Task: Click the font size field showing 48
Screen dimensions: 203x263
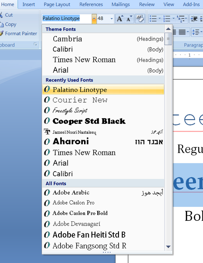Action: [x=103, y=18]
